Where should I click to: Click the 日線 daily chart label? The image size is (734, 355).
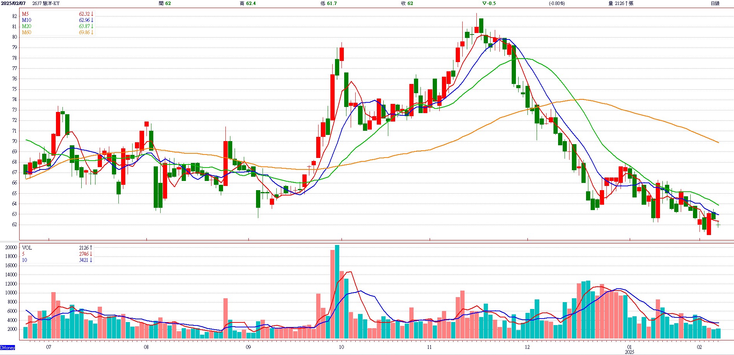[x=715, y=3]
